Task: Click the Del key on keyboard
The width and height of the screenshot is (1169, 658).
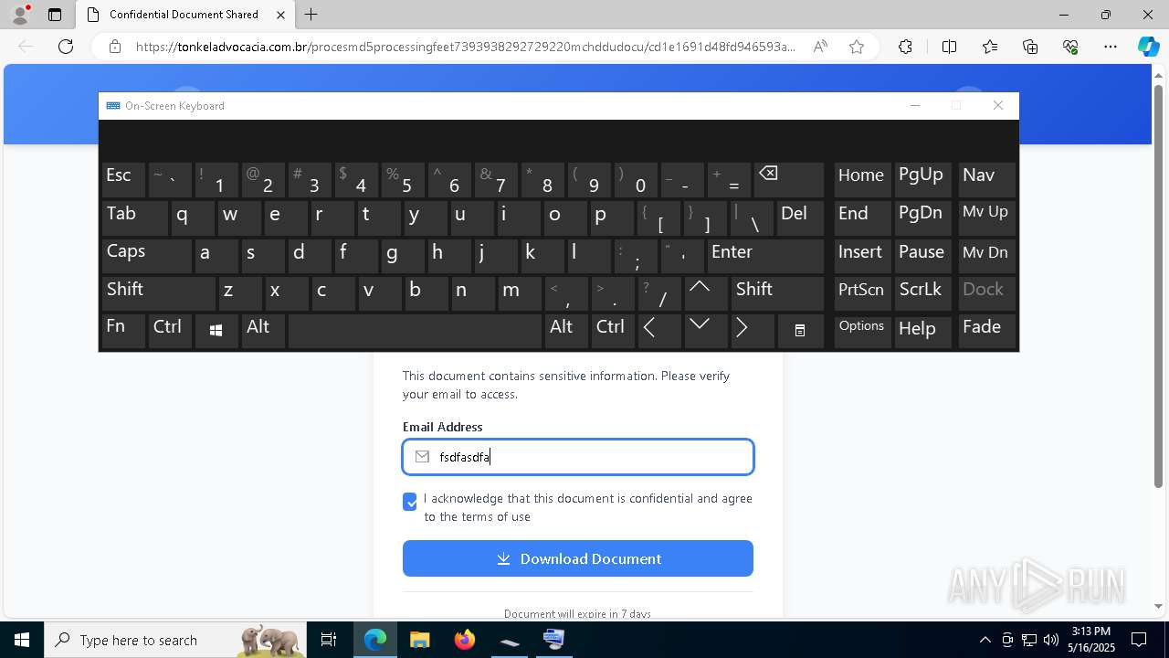Action: pyautogui.click(x=800, y=218)
